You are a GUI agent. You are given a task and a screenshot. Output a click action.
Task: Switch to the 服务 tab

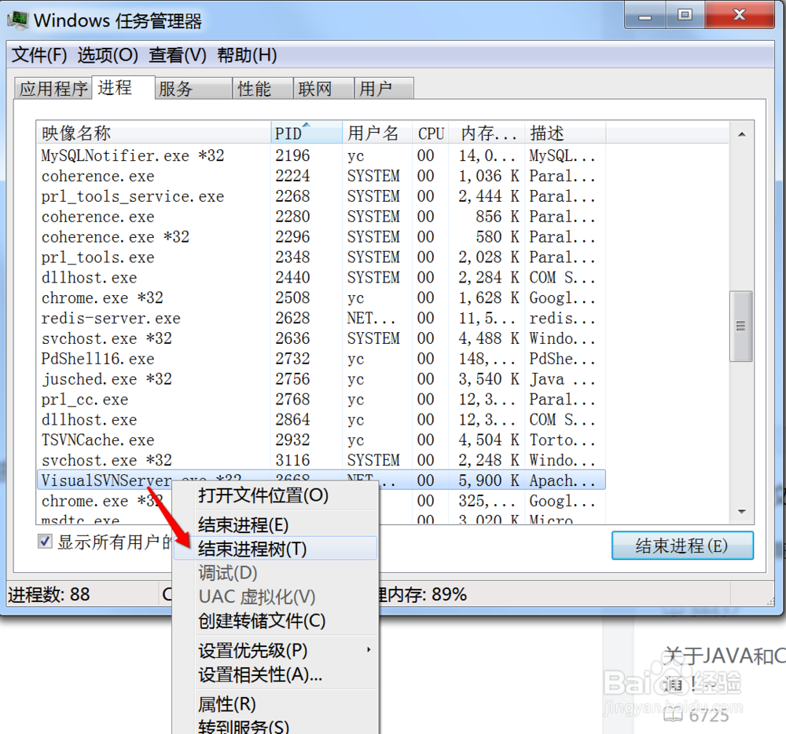point(193,89)
